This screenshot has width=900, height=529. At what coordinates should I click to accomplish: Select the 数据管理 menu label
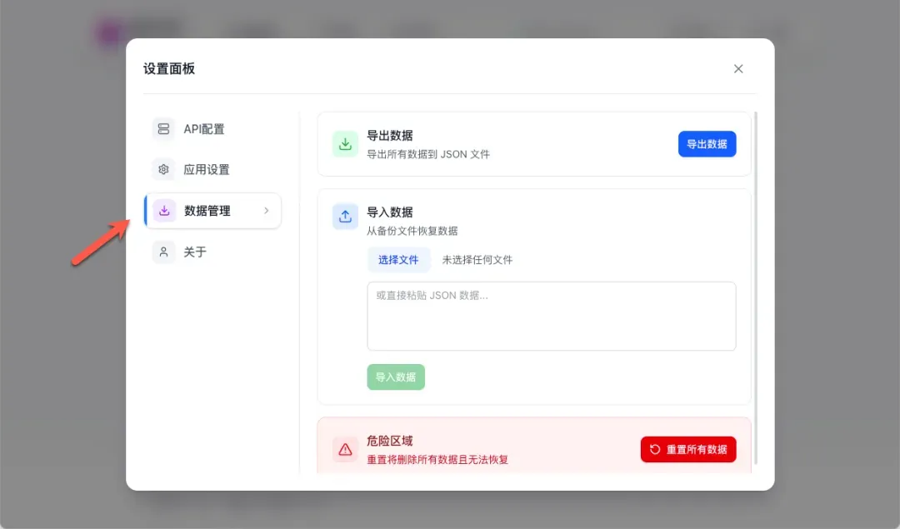click(207, 211)
